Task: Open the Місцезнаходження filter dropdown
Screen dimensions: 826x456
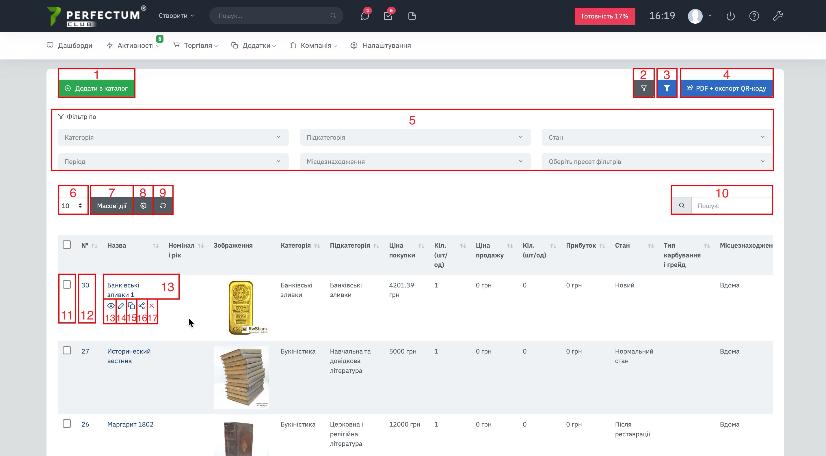Action: [x=415, y=162]
